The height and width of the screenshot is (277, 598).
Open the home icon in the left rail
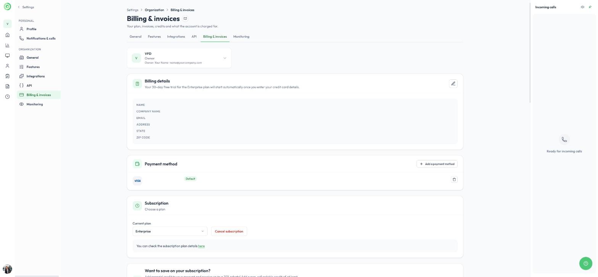[7, 35]
